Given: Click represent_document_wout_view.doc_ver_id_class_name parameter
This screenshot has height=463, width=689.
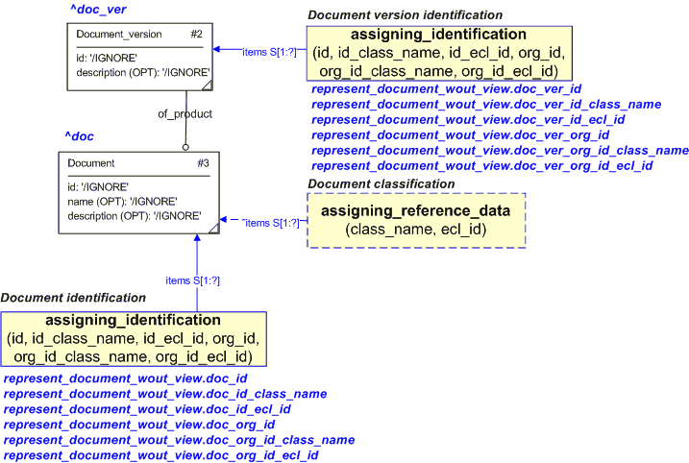Looking at the screenshot, I should 486,105.
